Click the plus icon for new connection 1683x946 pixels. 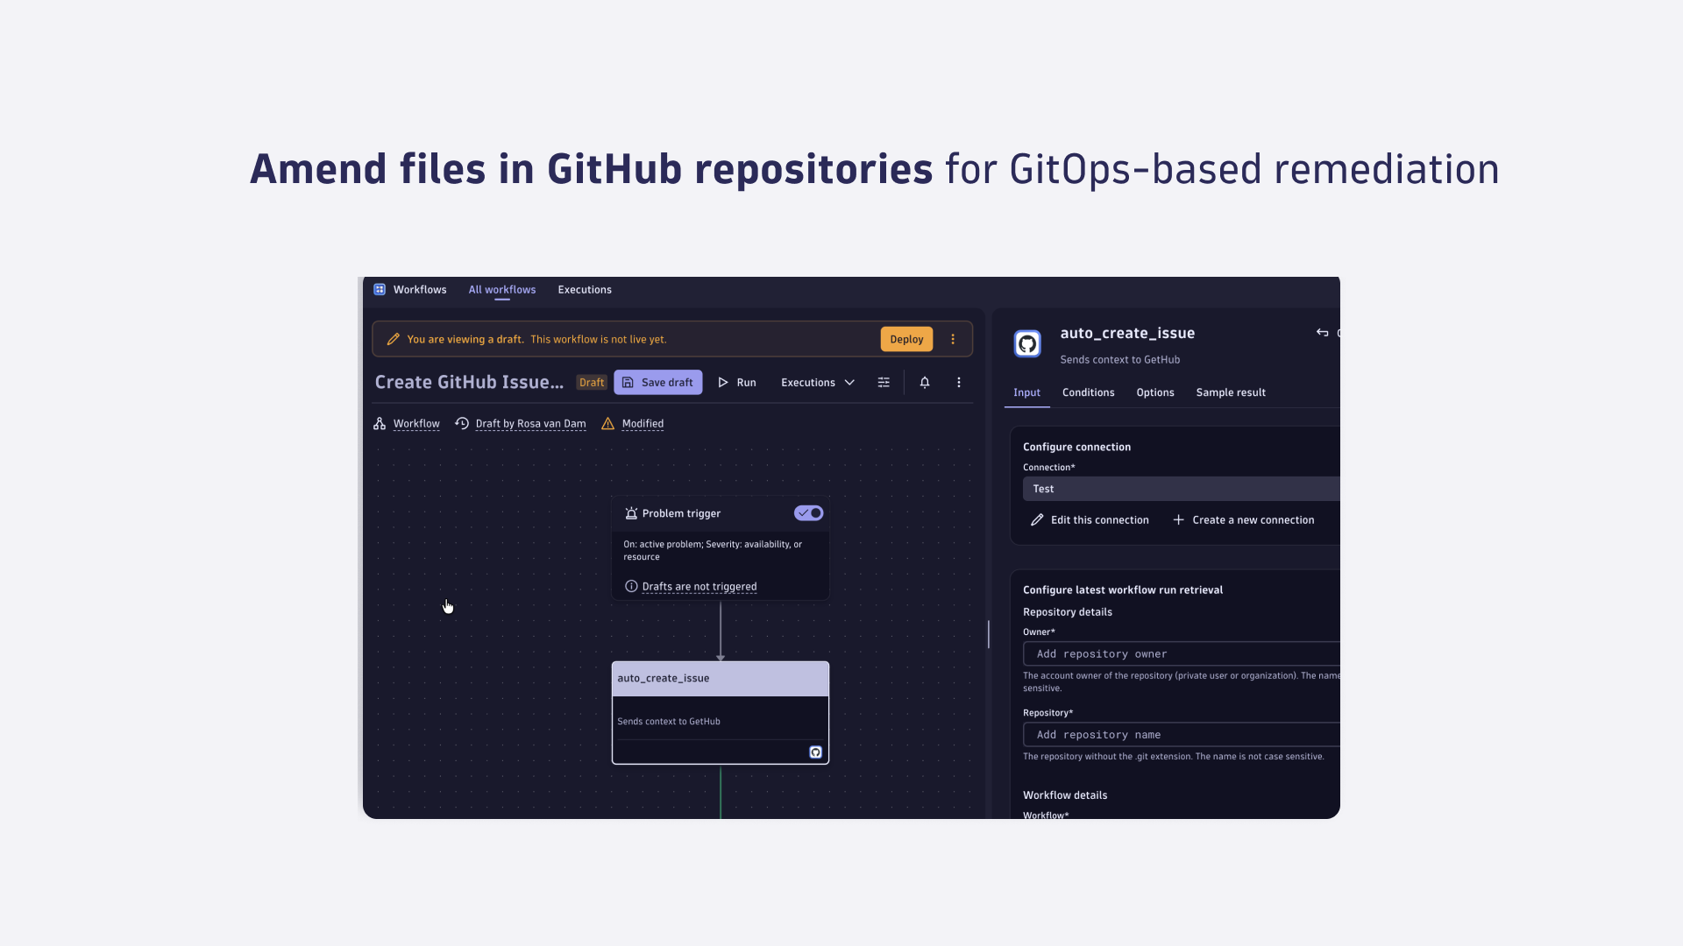pyautogui.click(x=1179, y=519)
